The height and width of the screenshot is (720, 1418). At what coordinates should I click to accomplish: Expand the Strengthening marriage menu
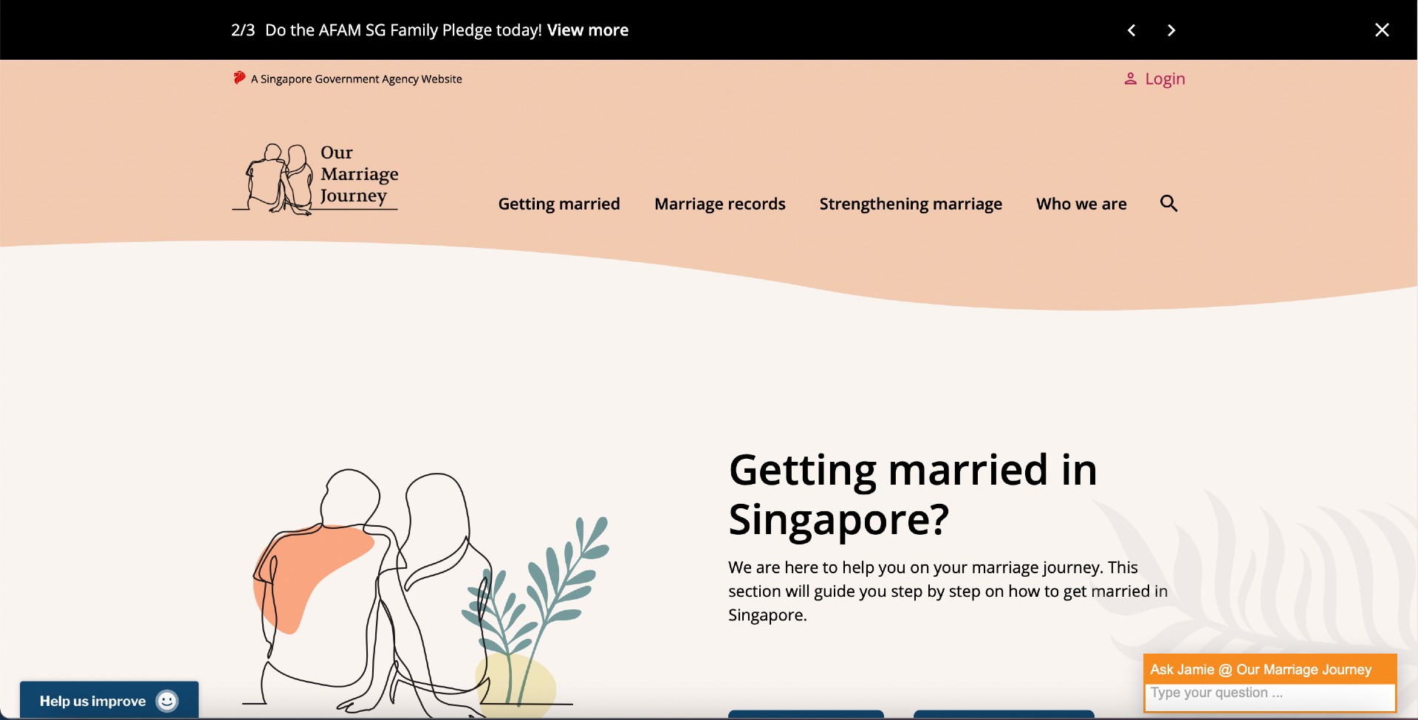coord(910,204)
